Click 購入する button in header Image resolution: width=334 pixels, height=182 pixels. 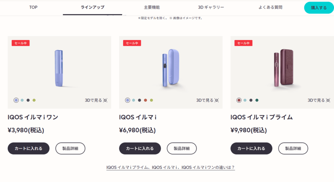click(x=319, y=8)
